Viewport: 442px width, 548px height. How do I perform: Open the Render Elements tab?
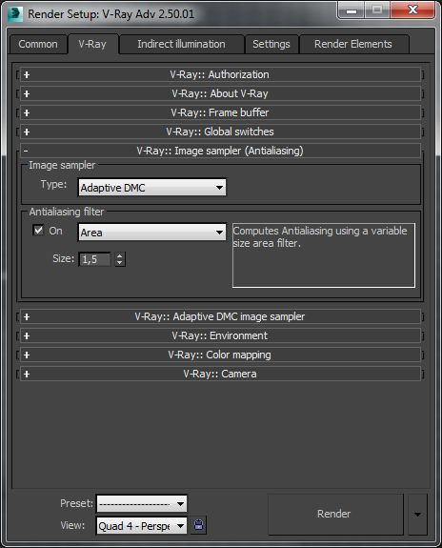point(353,44)
